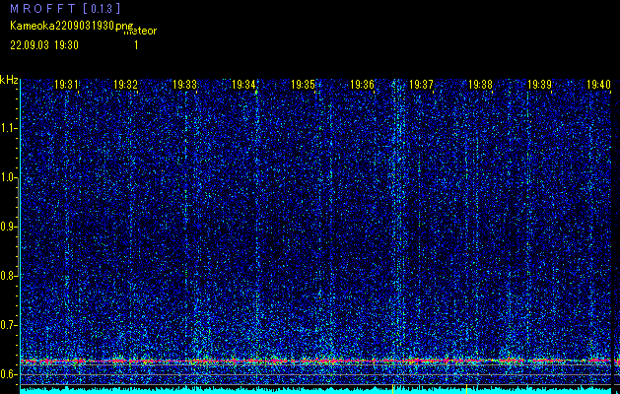The width and height of the screenshot is (620, 394).
Task: Click the 19:39 time marker
Action: coord(540,84)
